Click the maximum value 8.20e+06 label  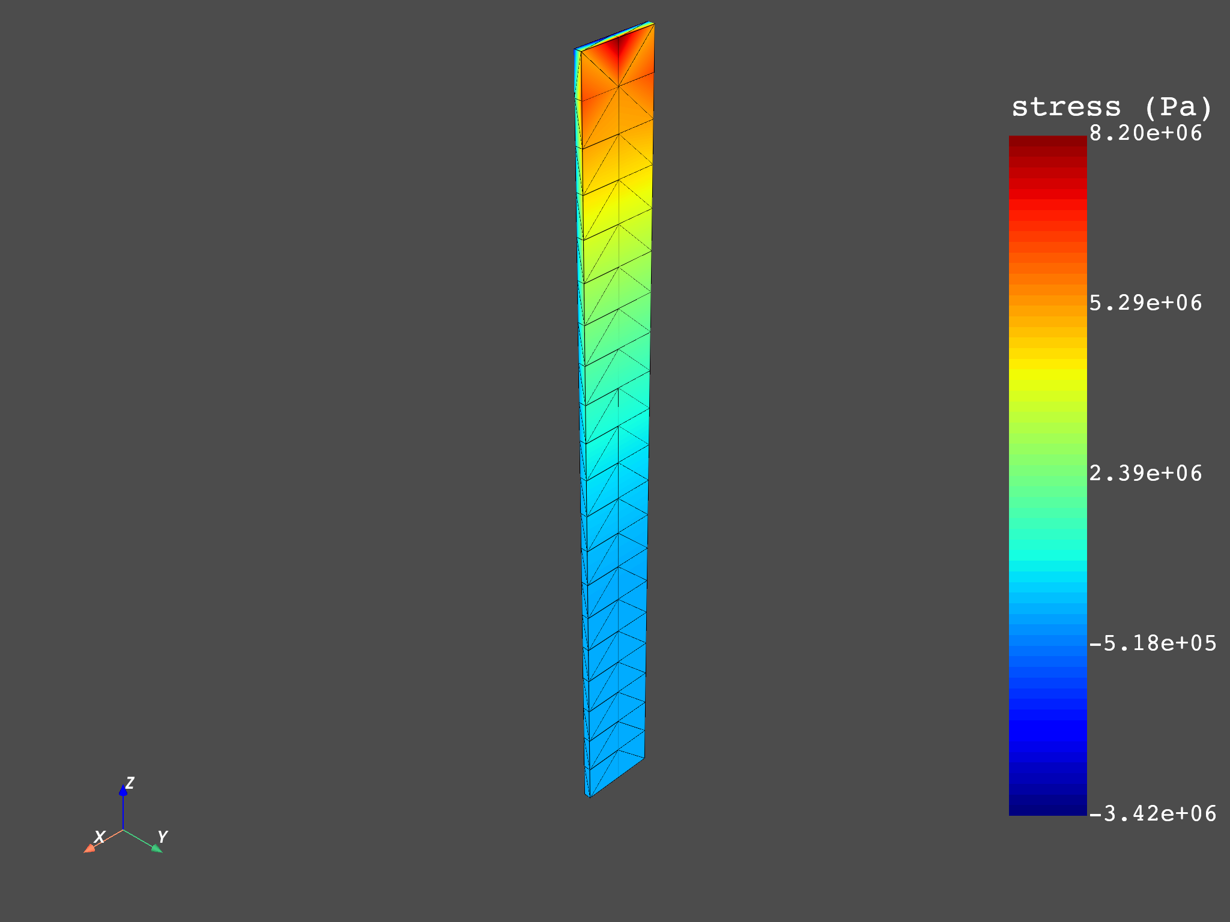(1145, 133)
